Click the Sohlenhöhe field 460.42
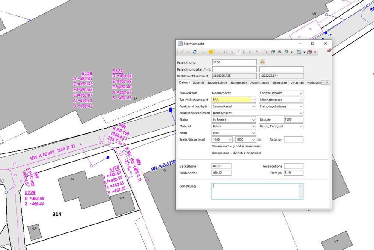 point(221,173)
